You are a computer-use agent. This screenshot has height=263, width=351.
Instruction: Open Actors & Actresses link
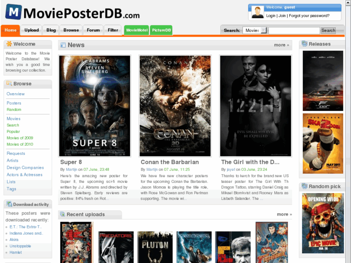pyautogui.click(x=25, y=175)
